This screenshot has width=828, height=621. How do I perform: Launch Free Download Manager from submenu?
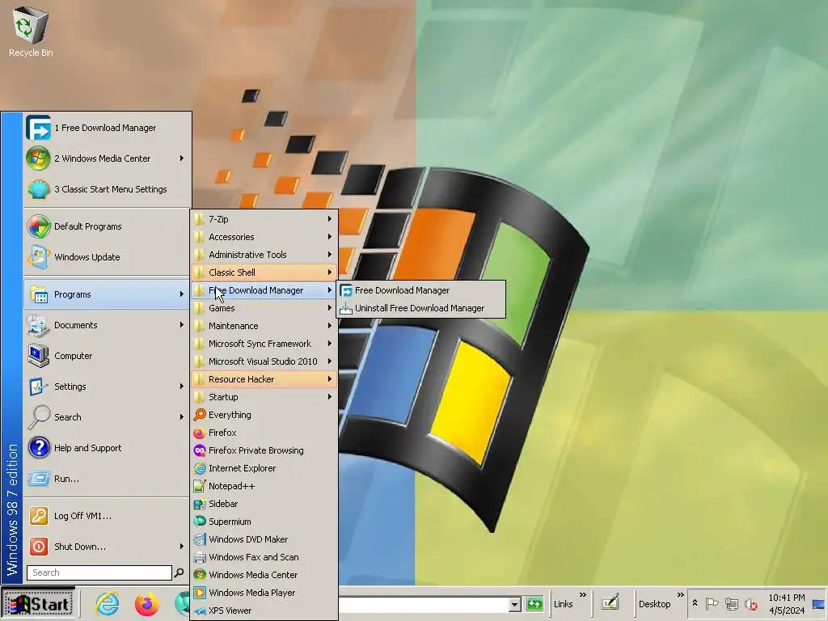pyautogui.click(x=420, y=290)
